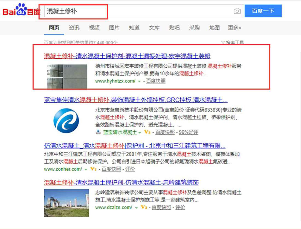Open the 地图 tab
301x229 pixels.
tap(215, 28)
